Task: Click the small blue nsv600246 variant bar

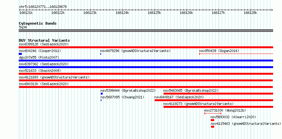Action: (x=20, y=54)
